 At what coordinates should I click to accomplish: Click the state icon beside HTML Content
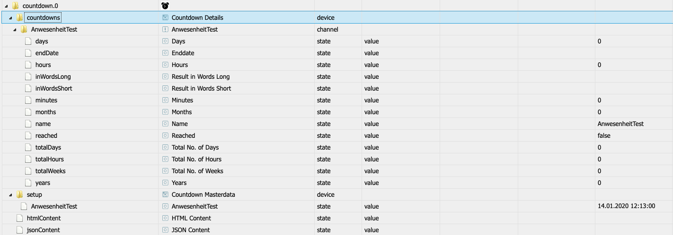pos(165,218)
